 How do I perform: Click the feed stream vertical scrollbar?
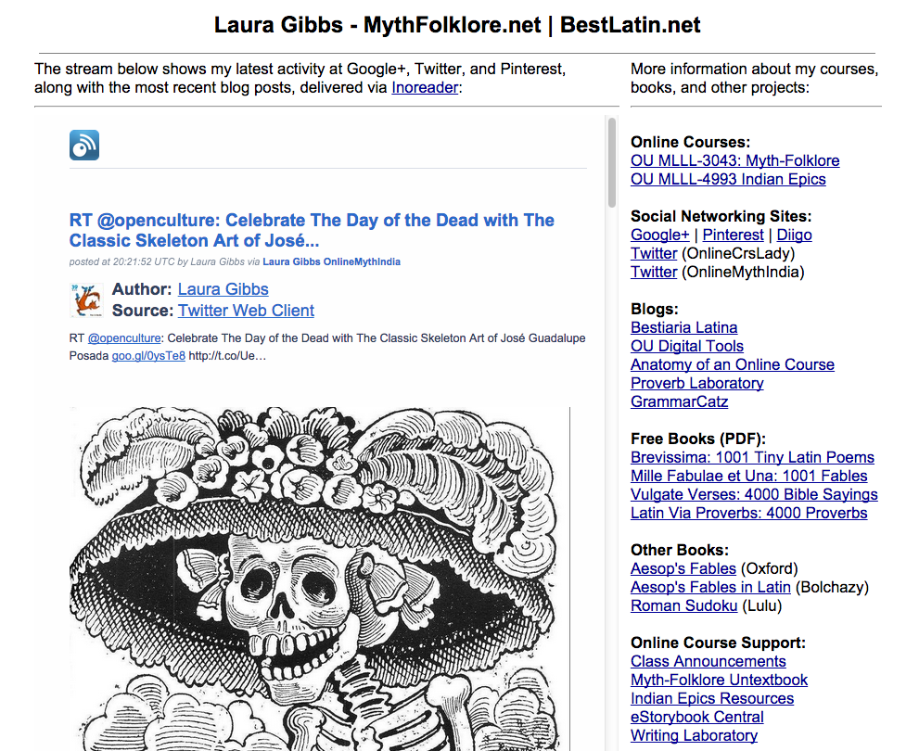(612, 163)
